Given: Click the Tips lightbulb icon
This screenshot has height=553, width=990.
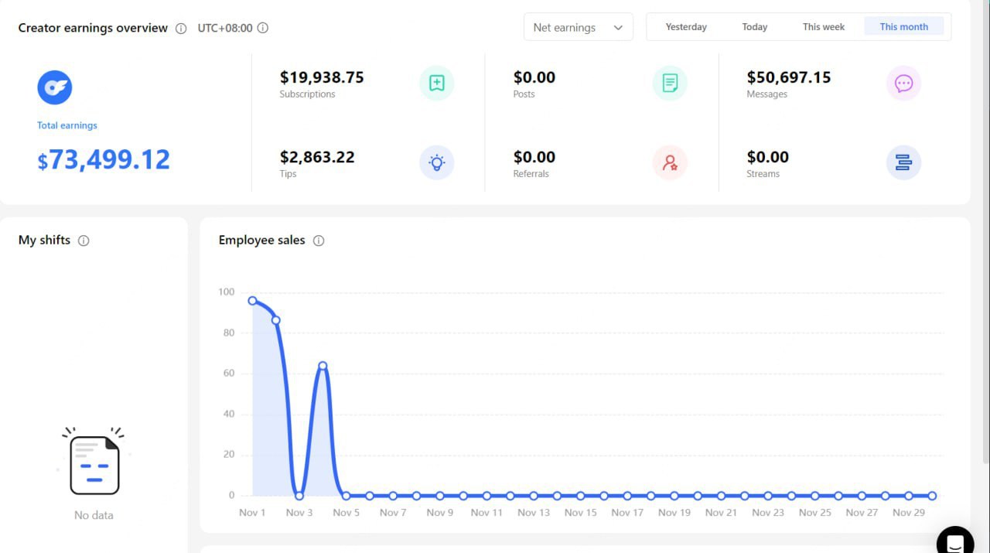Looking at the screenshot, I should (x=437, y=163).
